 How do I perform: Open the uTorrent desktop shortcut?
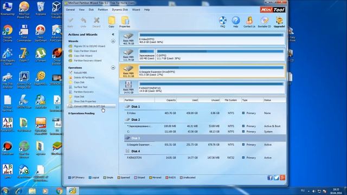[x=41, y=55]
